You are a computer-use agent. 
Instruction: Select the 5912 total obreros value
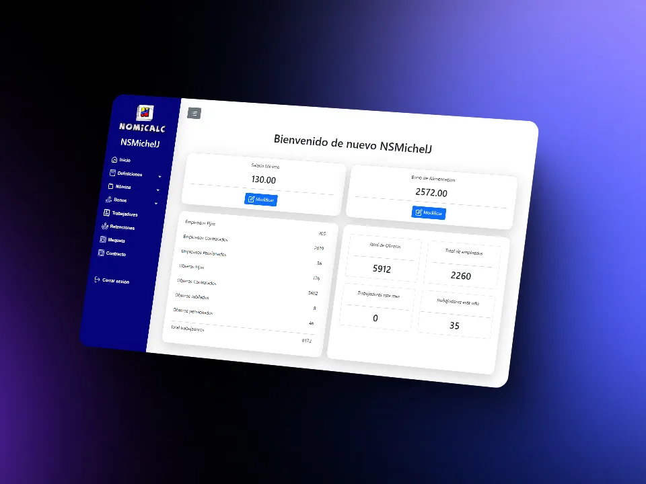(382, 269)
